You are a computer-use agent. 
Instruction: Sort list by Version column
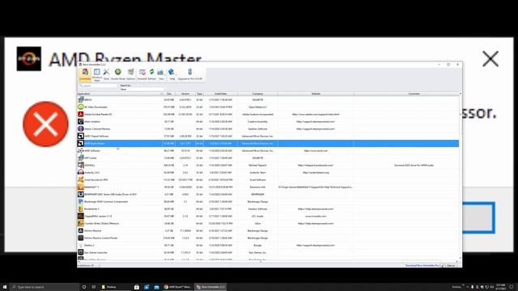tap(185, 94)
